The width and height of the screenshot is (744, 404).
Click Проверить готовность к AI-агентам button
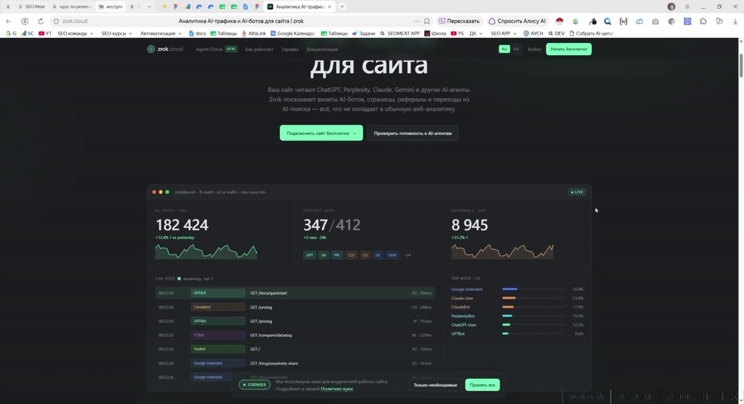pyautogui.click(x=413, y=133)
